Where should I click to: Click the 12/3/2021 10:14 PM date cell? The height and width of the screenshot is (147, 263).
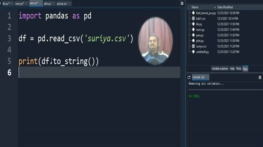click(228, 18)
